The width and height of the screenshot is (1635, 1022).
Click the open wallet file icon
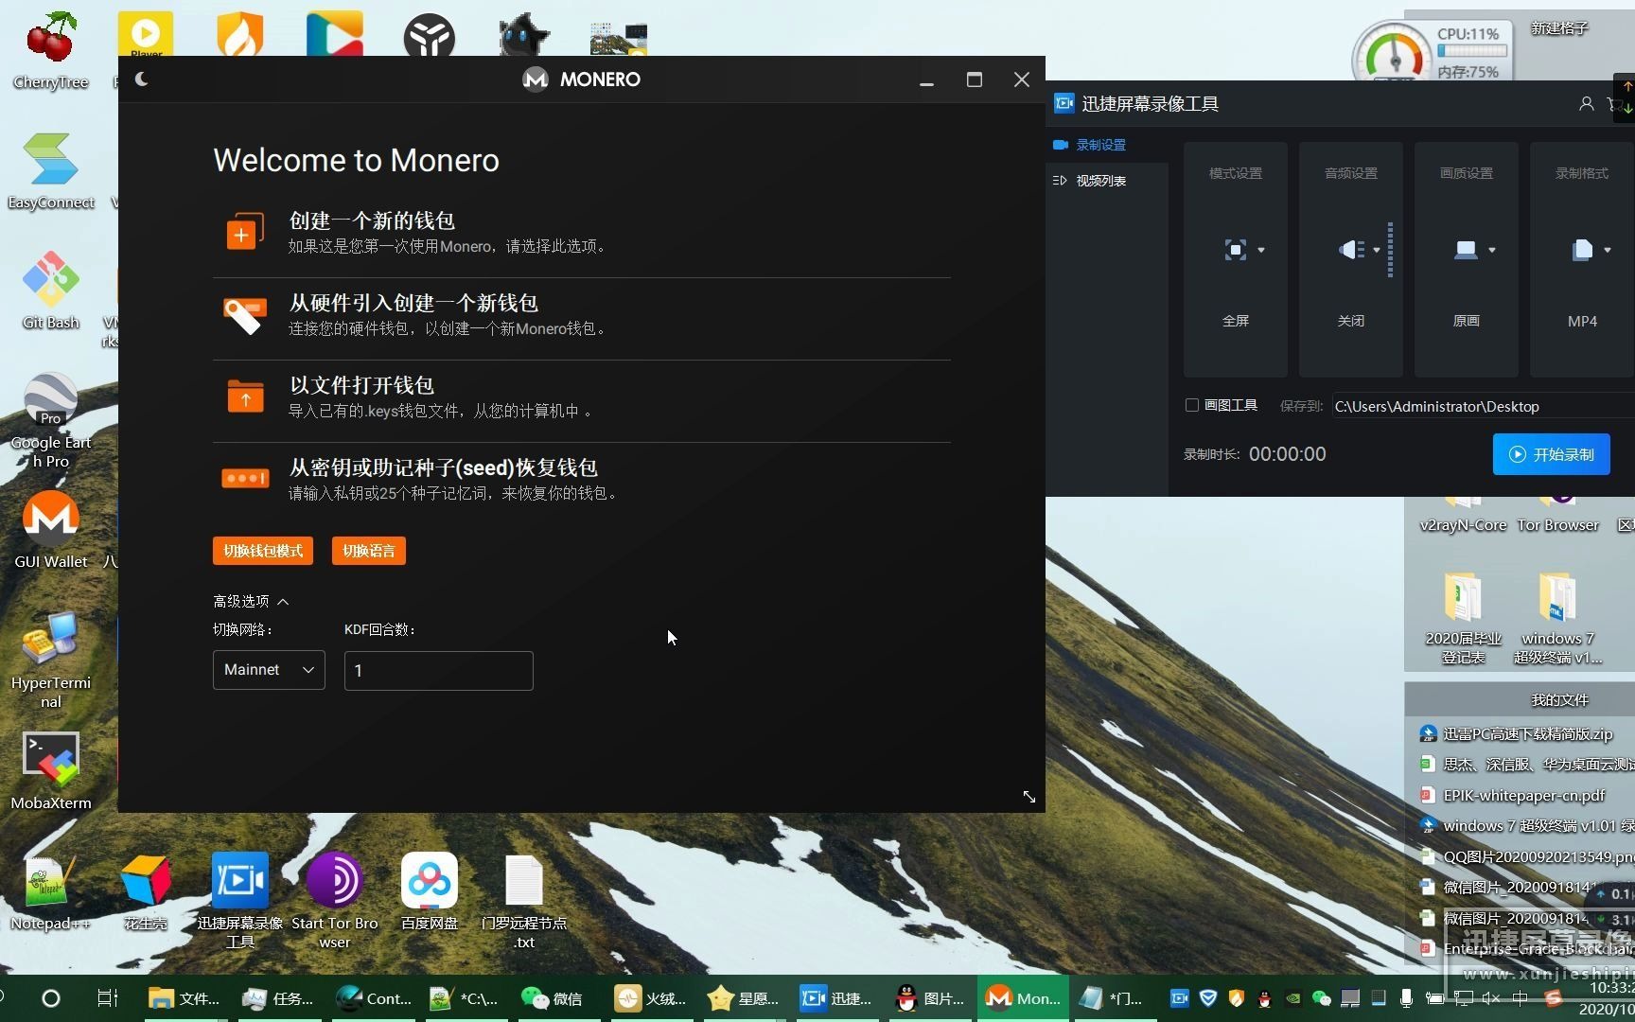[x=245, y=396]
